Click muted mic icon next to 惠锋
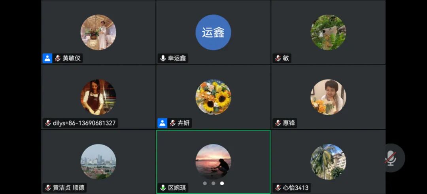 coord(278,123)
